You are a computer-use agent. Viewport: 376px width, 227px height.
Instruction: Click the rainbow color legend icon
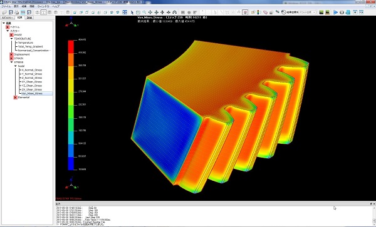pyautogui.click(x=258, y=13)
